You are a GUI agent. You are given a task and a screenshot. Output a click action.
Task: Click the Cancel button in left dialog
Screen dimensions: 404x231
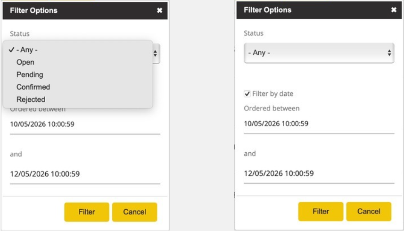point(134,212)
